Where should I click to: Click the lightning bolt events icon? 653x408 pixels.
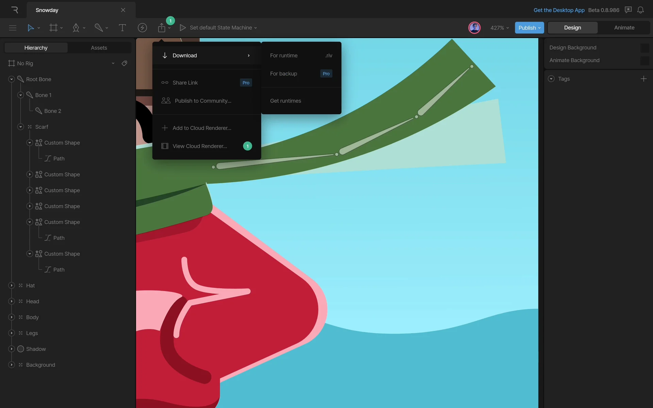pyautogui.click(x=142, y=28)
